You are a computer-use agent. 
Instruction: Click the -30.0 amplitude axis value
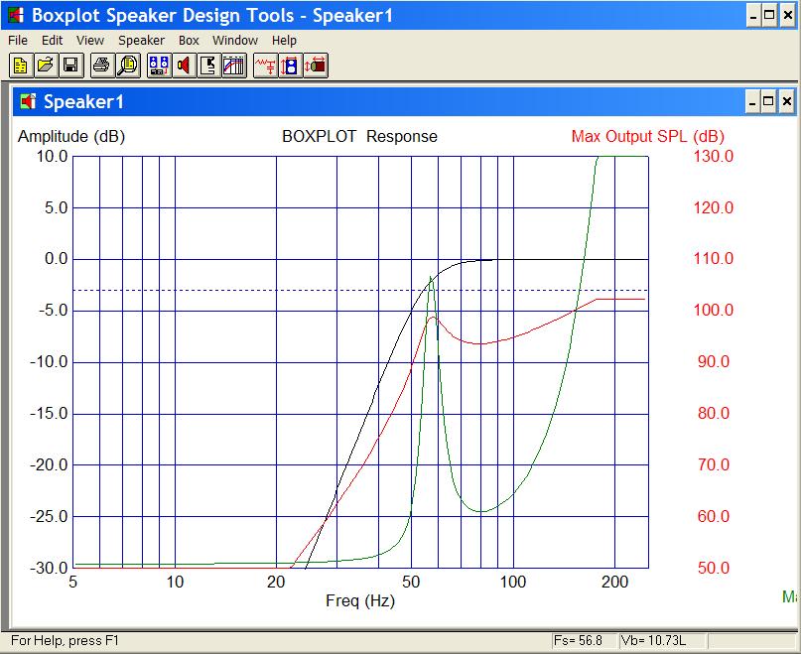[49, 568]
